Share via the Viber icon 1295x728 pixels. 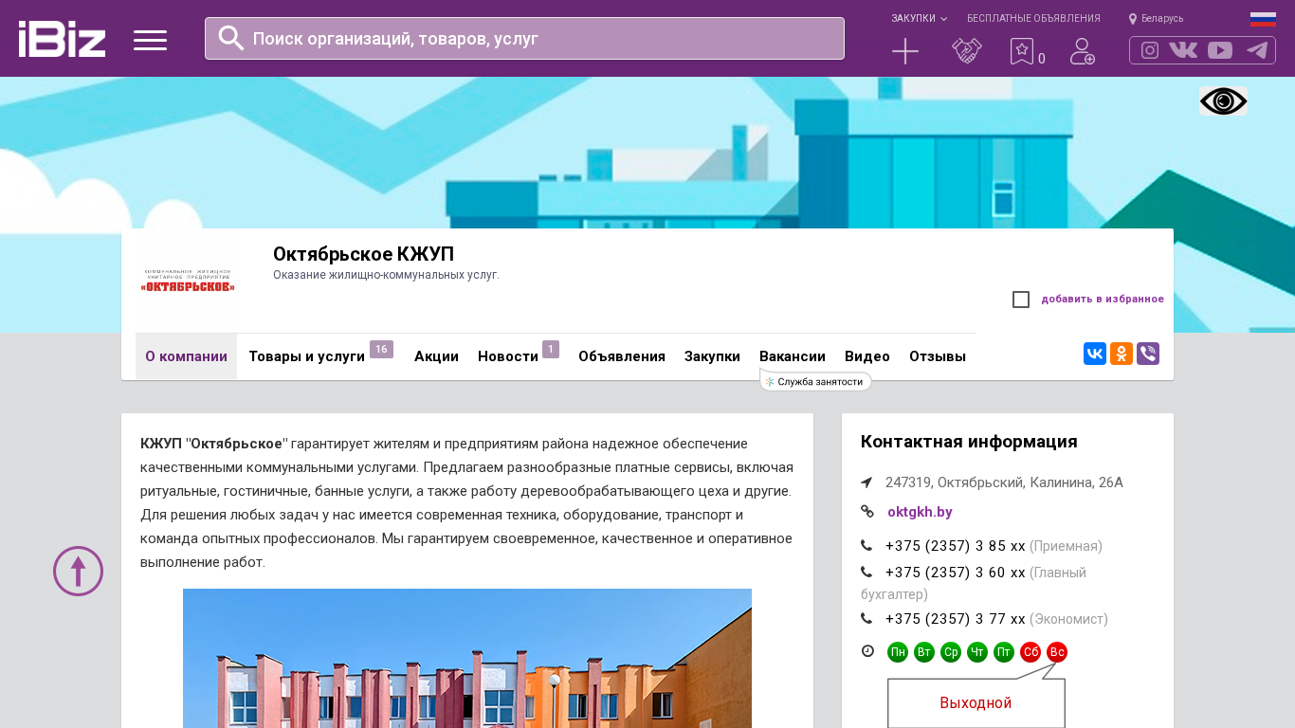[1148, 354]
